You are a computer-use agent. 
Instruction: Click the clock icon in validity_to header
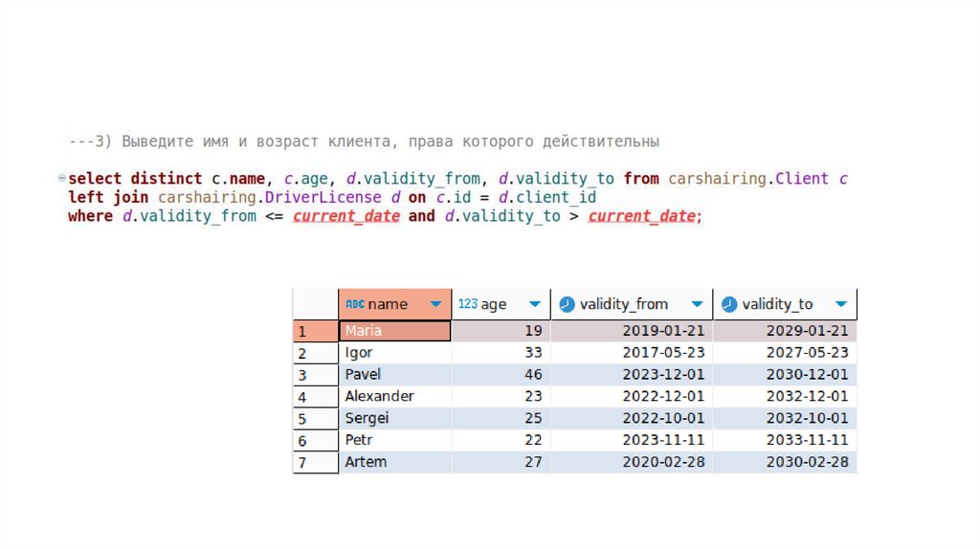pos(729,304)
